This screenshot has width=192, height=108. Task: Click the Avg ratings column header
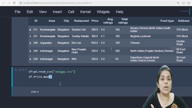(108, 21)
